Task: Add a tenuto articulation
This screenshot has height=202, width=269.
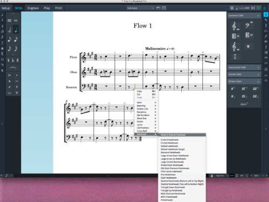Action: (x=17, y=81)
